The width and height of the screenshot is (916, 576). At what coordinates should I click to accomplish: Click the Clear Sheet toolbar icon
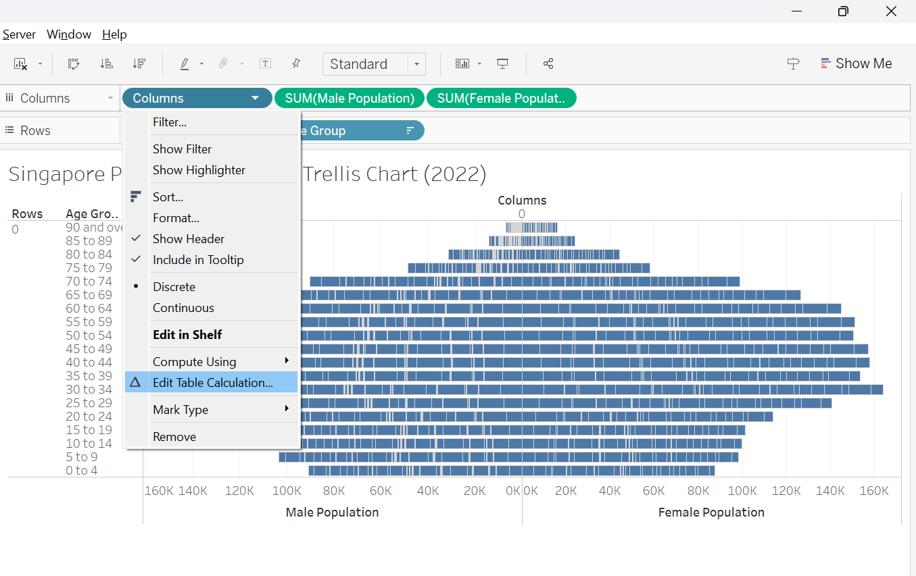coord(20,63)
